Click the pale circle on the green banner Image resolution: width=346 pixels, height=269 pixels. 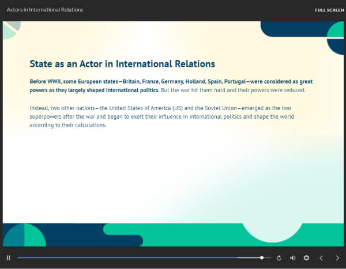click(x=273, y=232)
